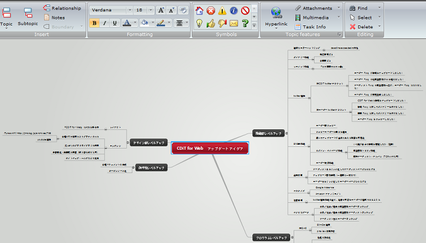This screenshot has height=243, width=426.
Task: Select the 保守性レベルアップ main topic
Action: click(x=151, y=168)
